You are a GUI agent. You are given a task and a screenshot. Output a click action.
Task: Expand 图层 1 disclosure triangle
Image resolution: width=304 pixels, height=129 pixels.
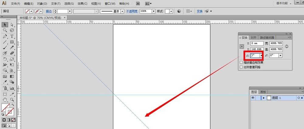point(264,98)
